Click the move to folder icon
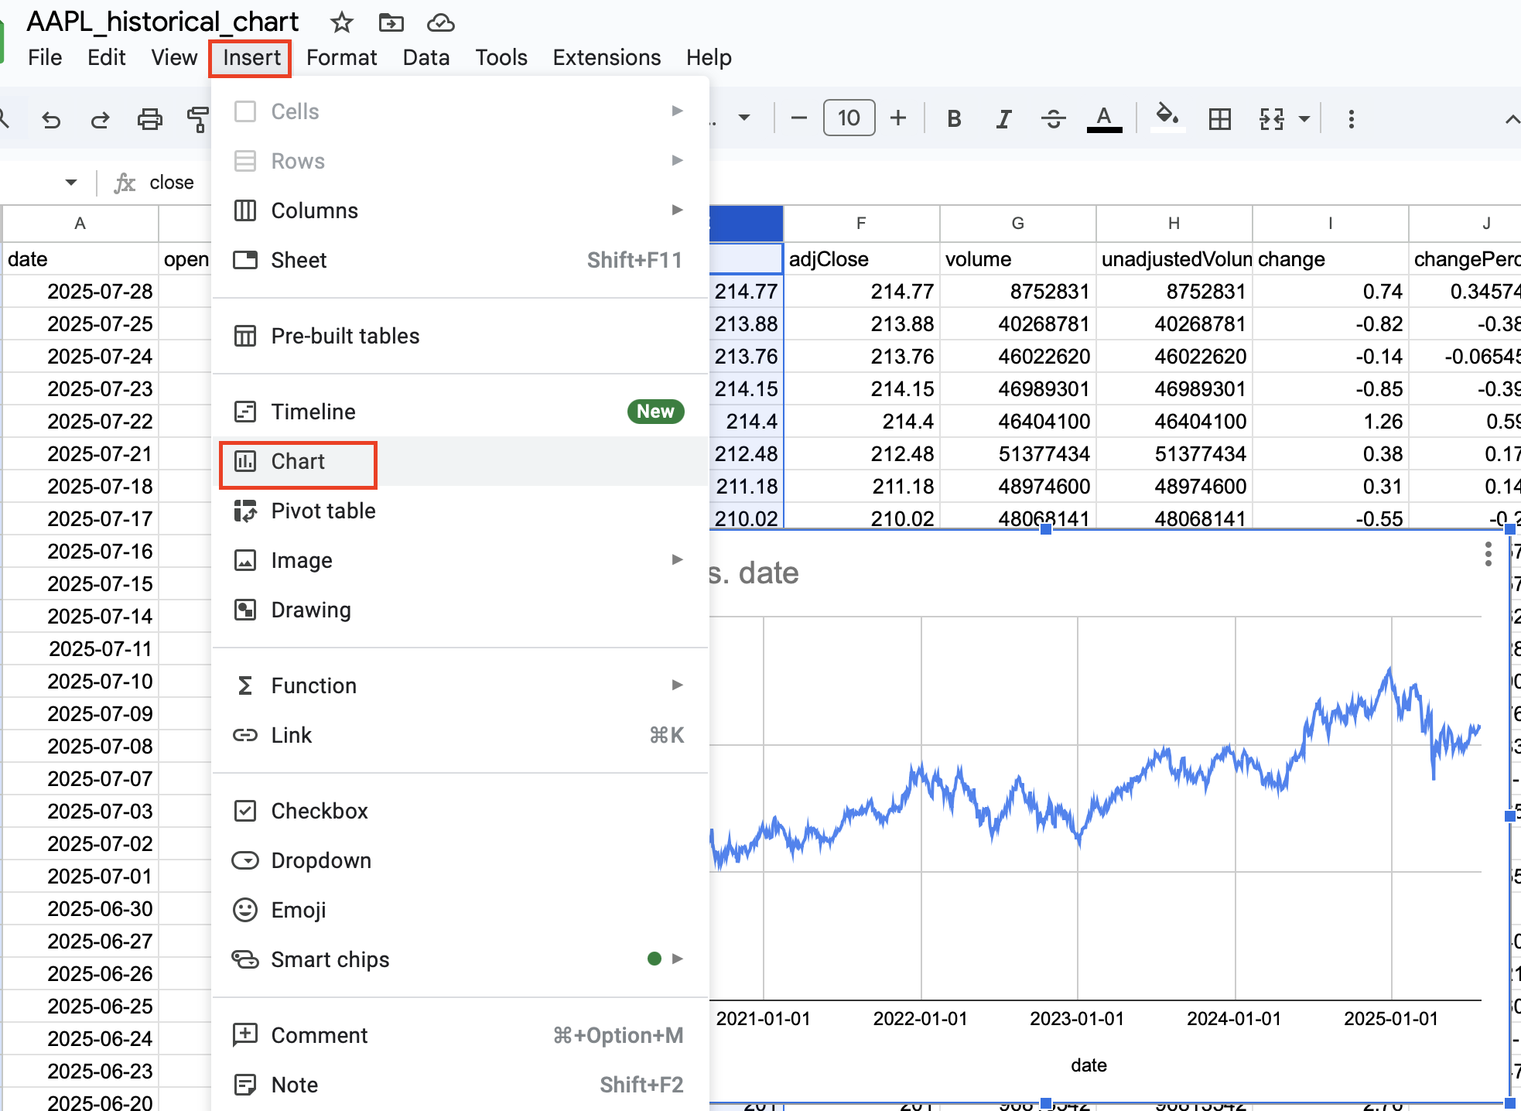 391,22
